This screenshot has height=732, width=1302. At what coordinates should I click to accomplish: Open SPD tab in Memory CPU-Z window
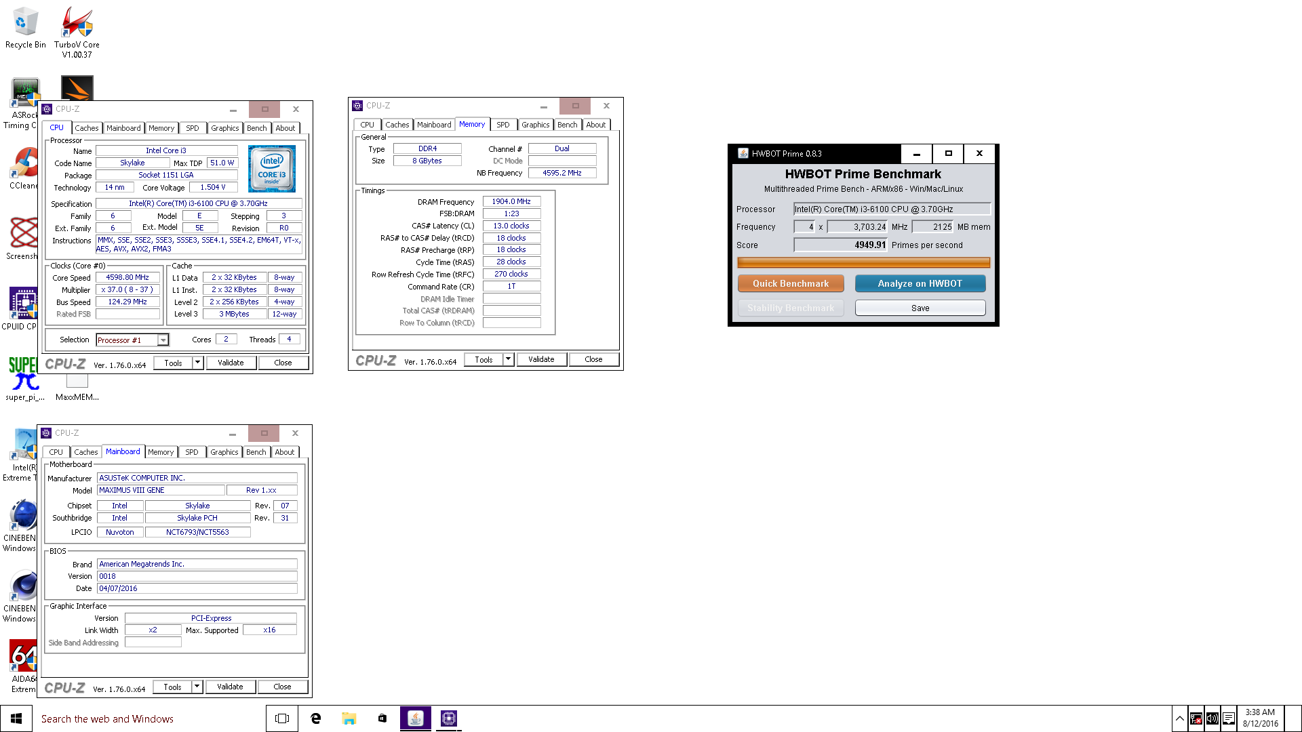[x=503, y=125]
